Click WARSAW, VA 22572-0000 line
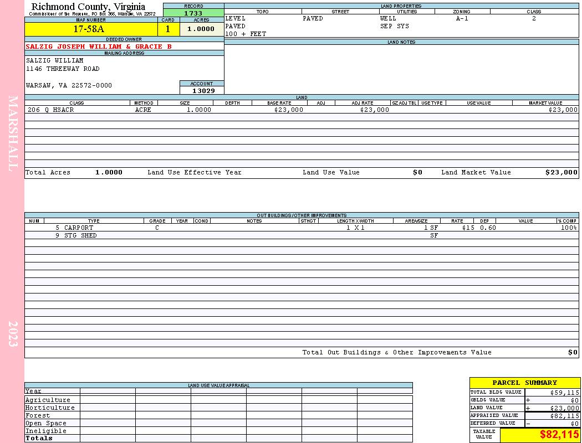Image resolution: width=582 pixels, height=443 pixels. point(69,86)
